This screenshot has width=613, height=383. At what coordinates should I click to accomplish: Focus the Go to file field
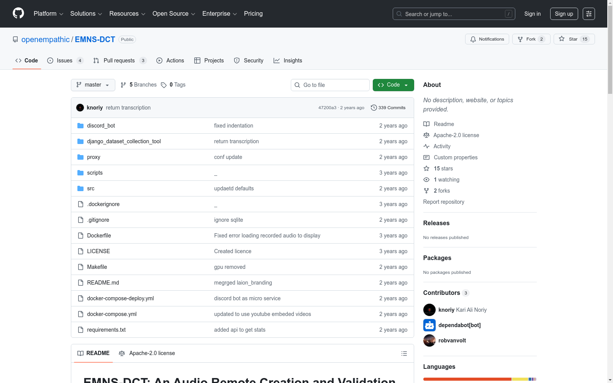330,85
